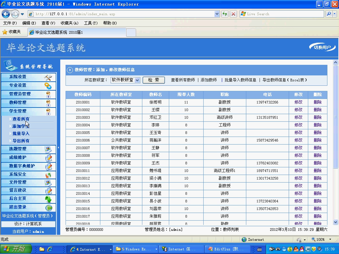Open the zoom level 100% dropdown
Image resolution: width=339 pixels, height=254 pixels.
[x=330, y=239]
